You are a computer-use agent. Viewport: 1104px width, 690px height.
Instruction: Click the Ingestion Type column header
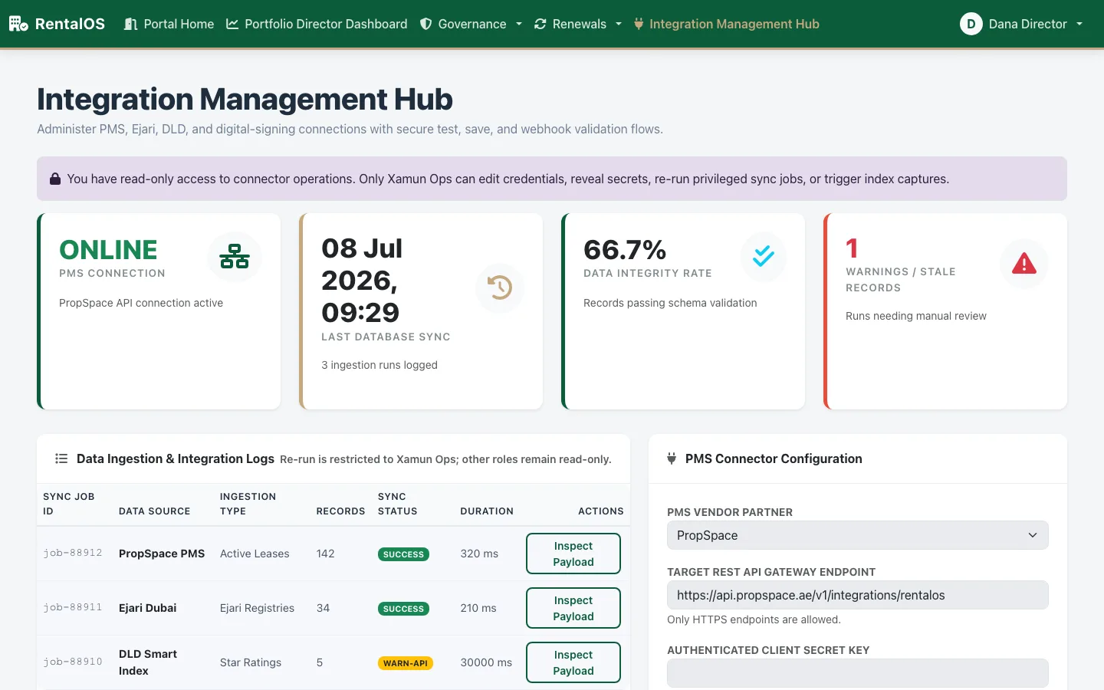point(248,504)
